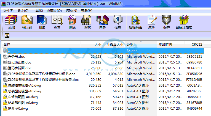Select ZL05装载机总体及其工作装置设计说明书.doc
This screenshot has width=211, height=116.
pos(42,74)
